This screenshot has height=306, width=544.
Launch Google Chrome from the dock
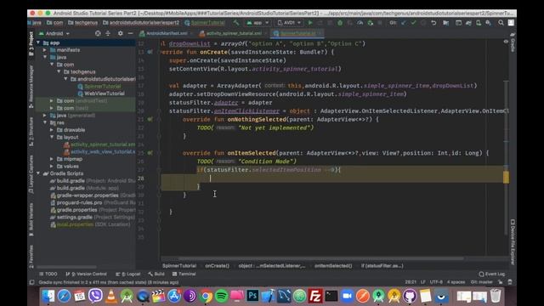coord(206,296)
